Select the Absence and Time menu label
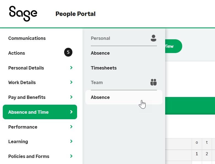The image size is (215, 164). click(28, 112)
